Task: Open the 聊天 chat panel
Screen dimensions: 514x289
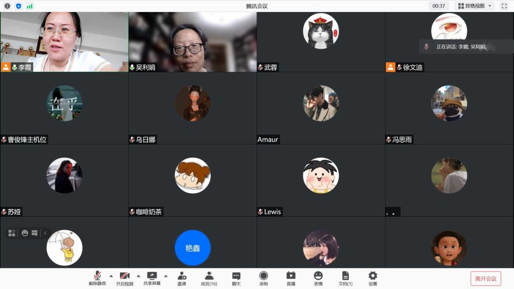Action: pos(236,278)
